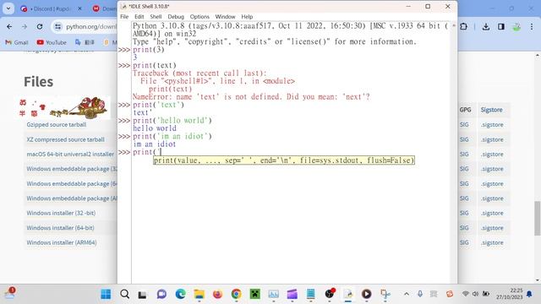The height and width of the screenshot is (304, 541).
Task: Place cursor in the current print( input line
Action: (147, 152)
